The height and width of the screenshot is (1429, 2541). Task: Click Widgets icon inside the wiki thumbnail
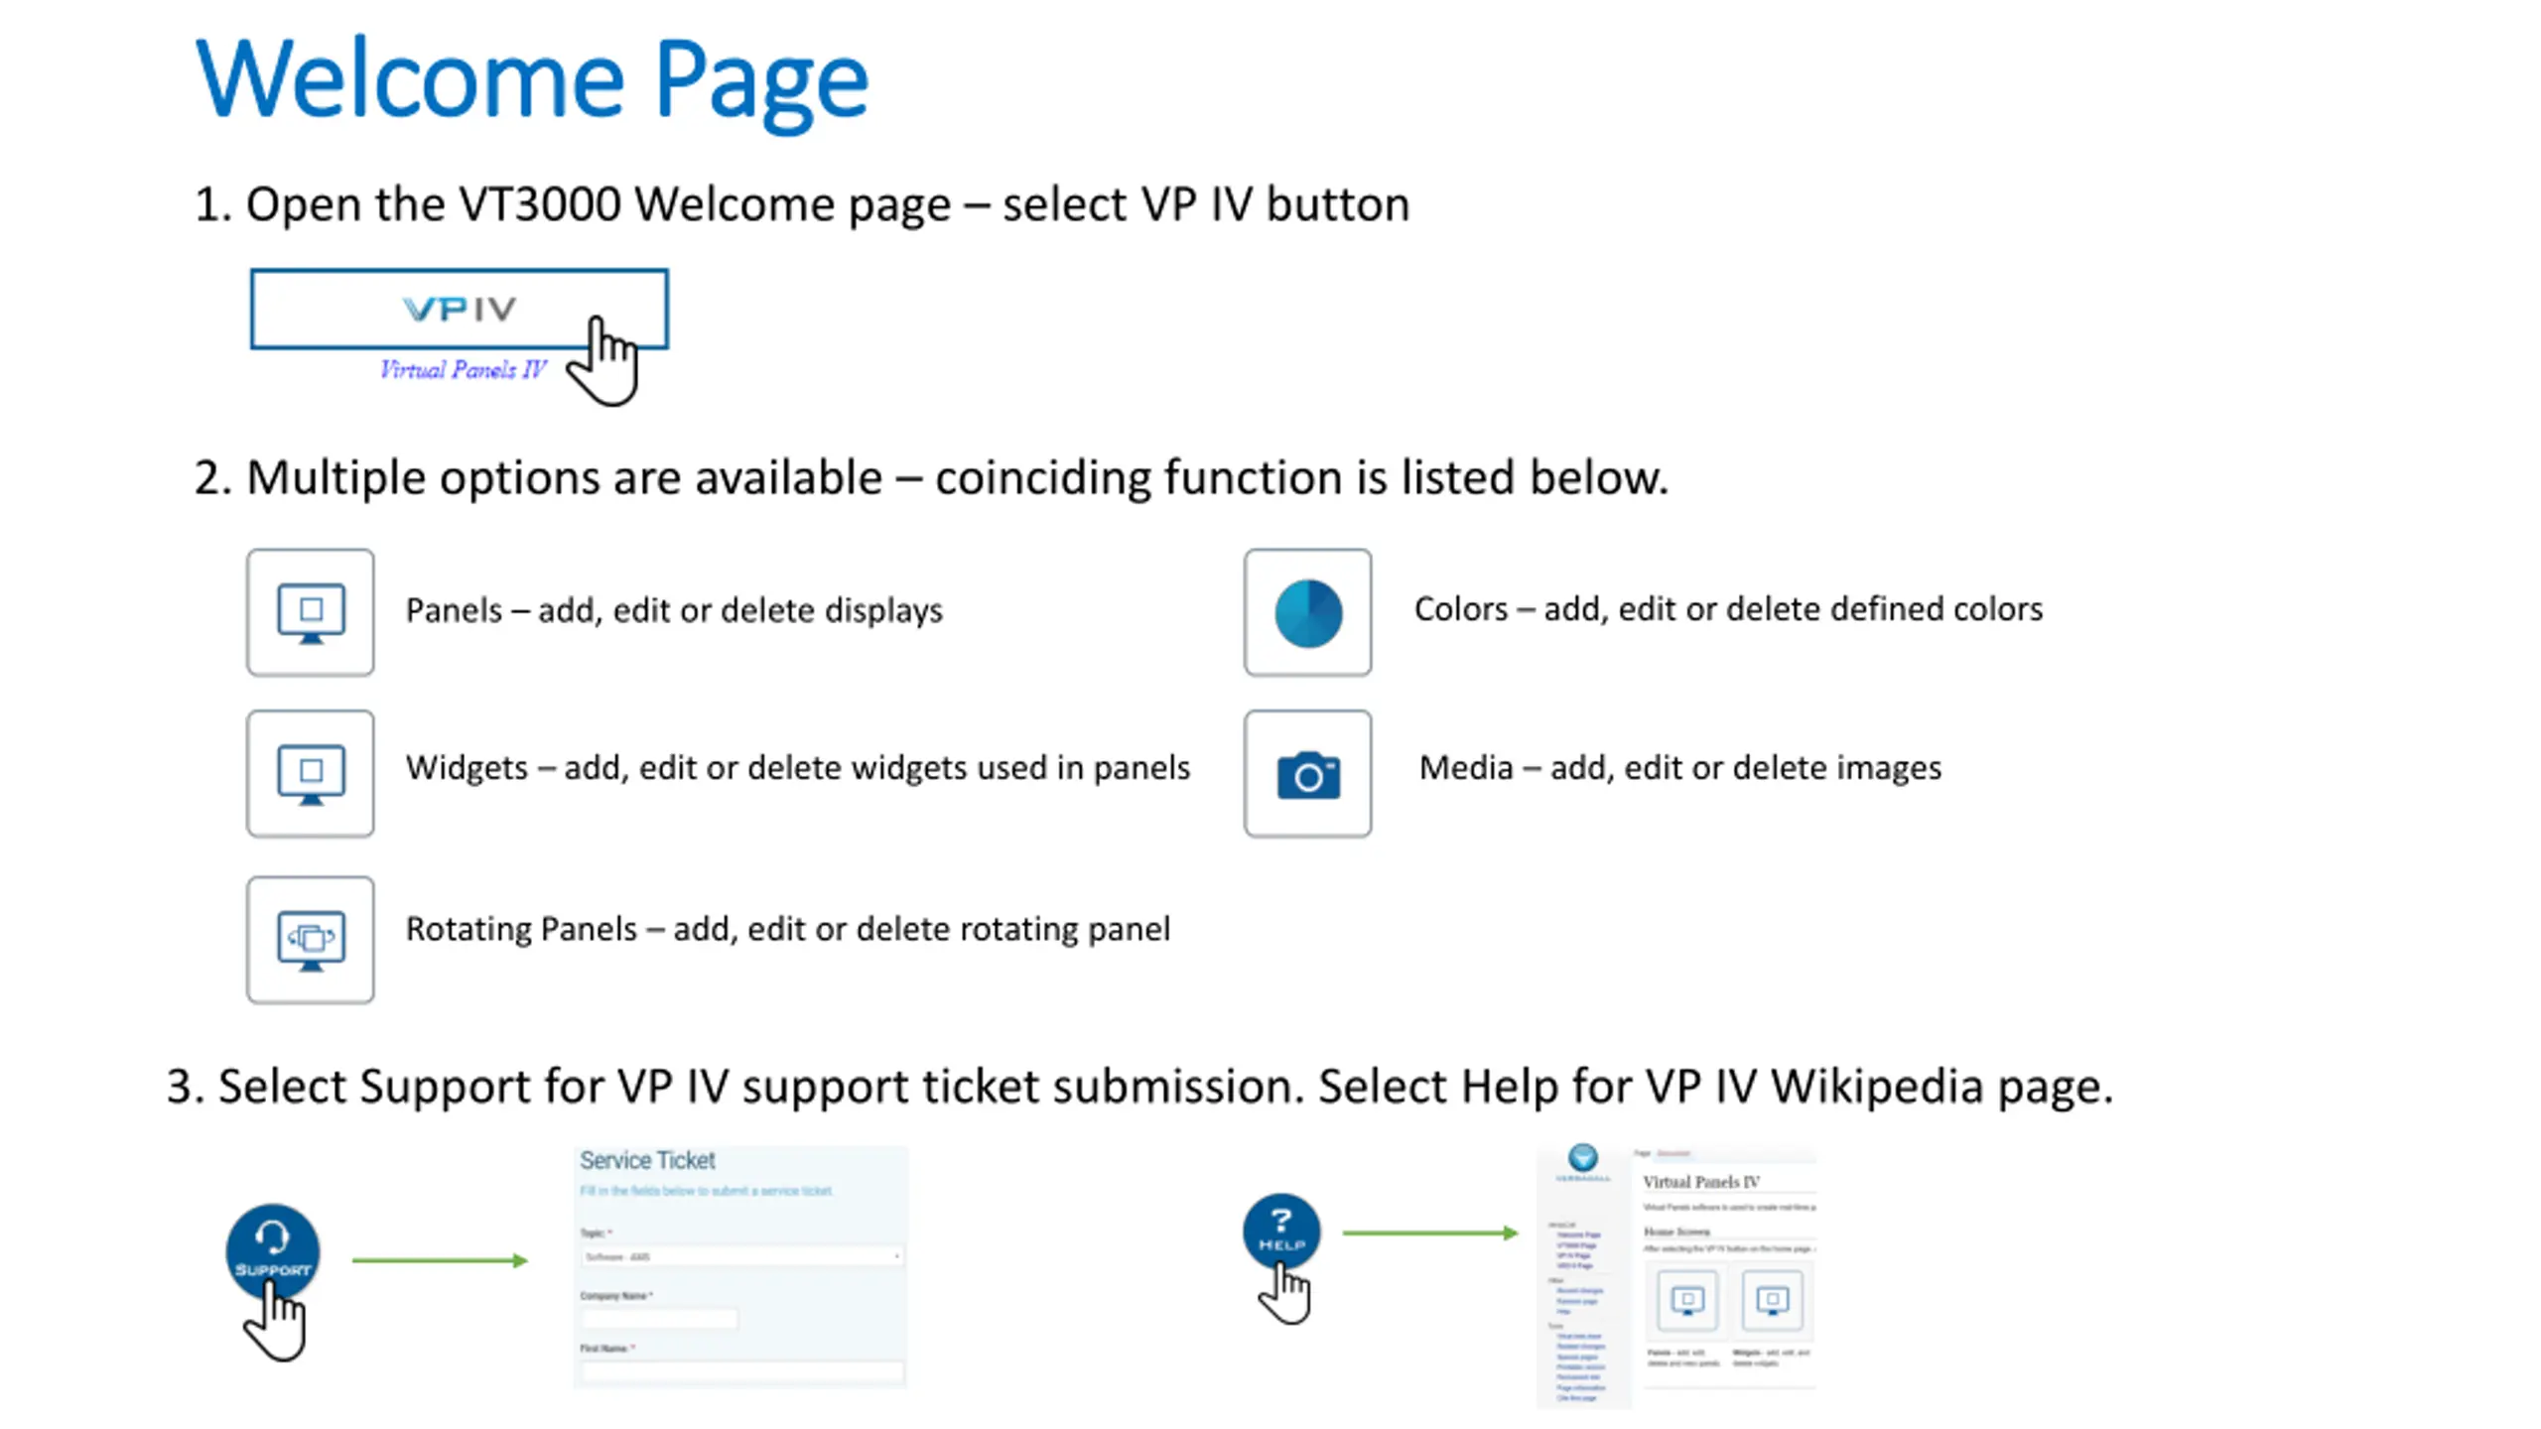1772,1299
